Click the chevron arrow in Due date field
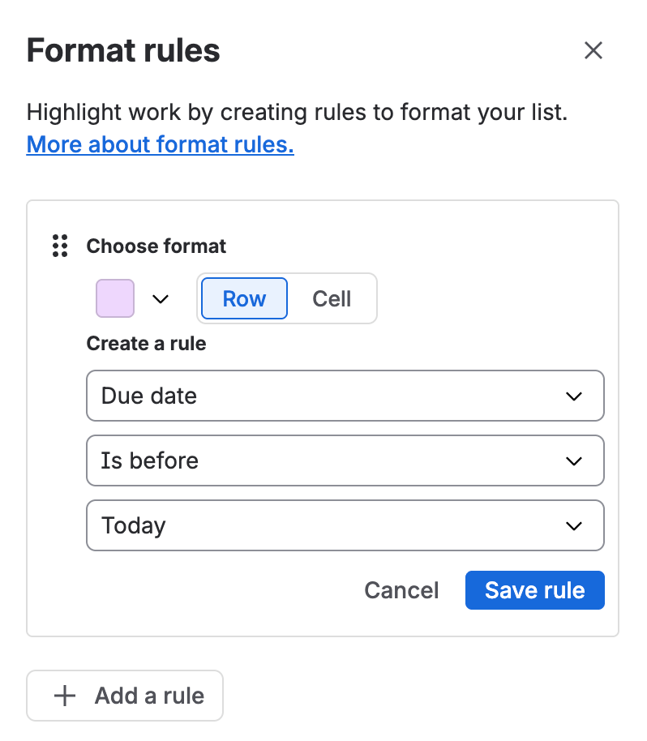 tap(574, 396)
